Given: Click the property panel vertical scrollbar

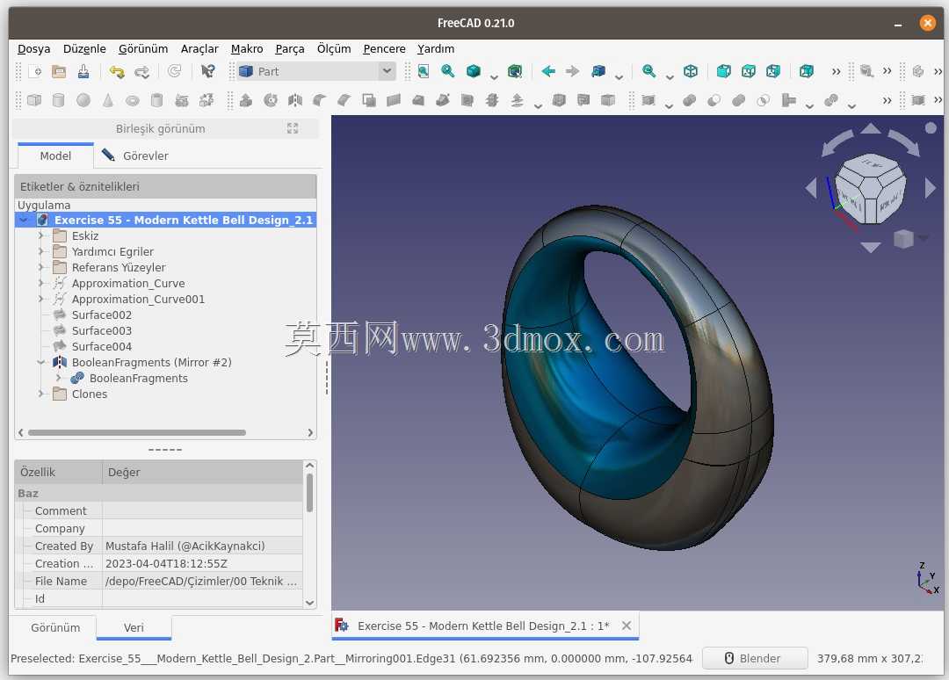Looking at the screenshot, I should click(309, 493).
